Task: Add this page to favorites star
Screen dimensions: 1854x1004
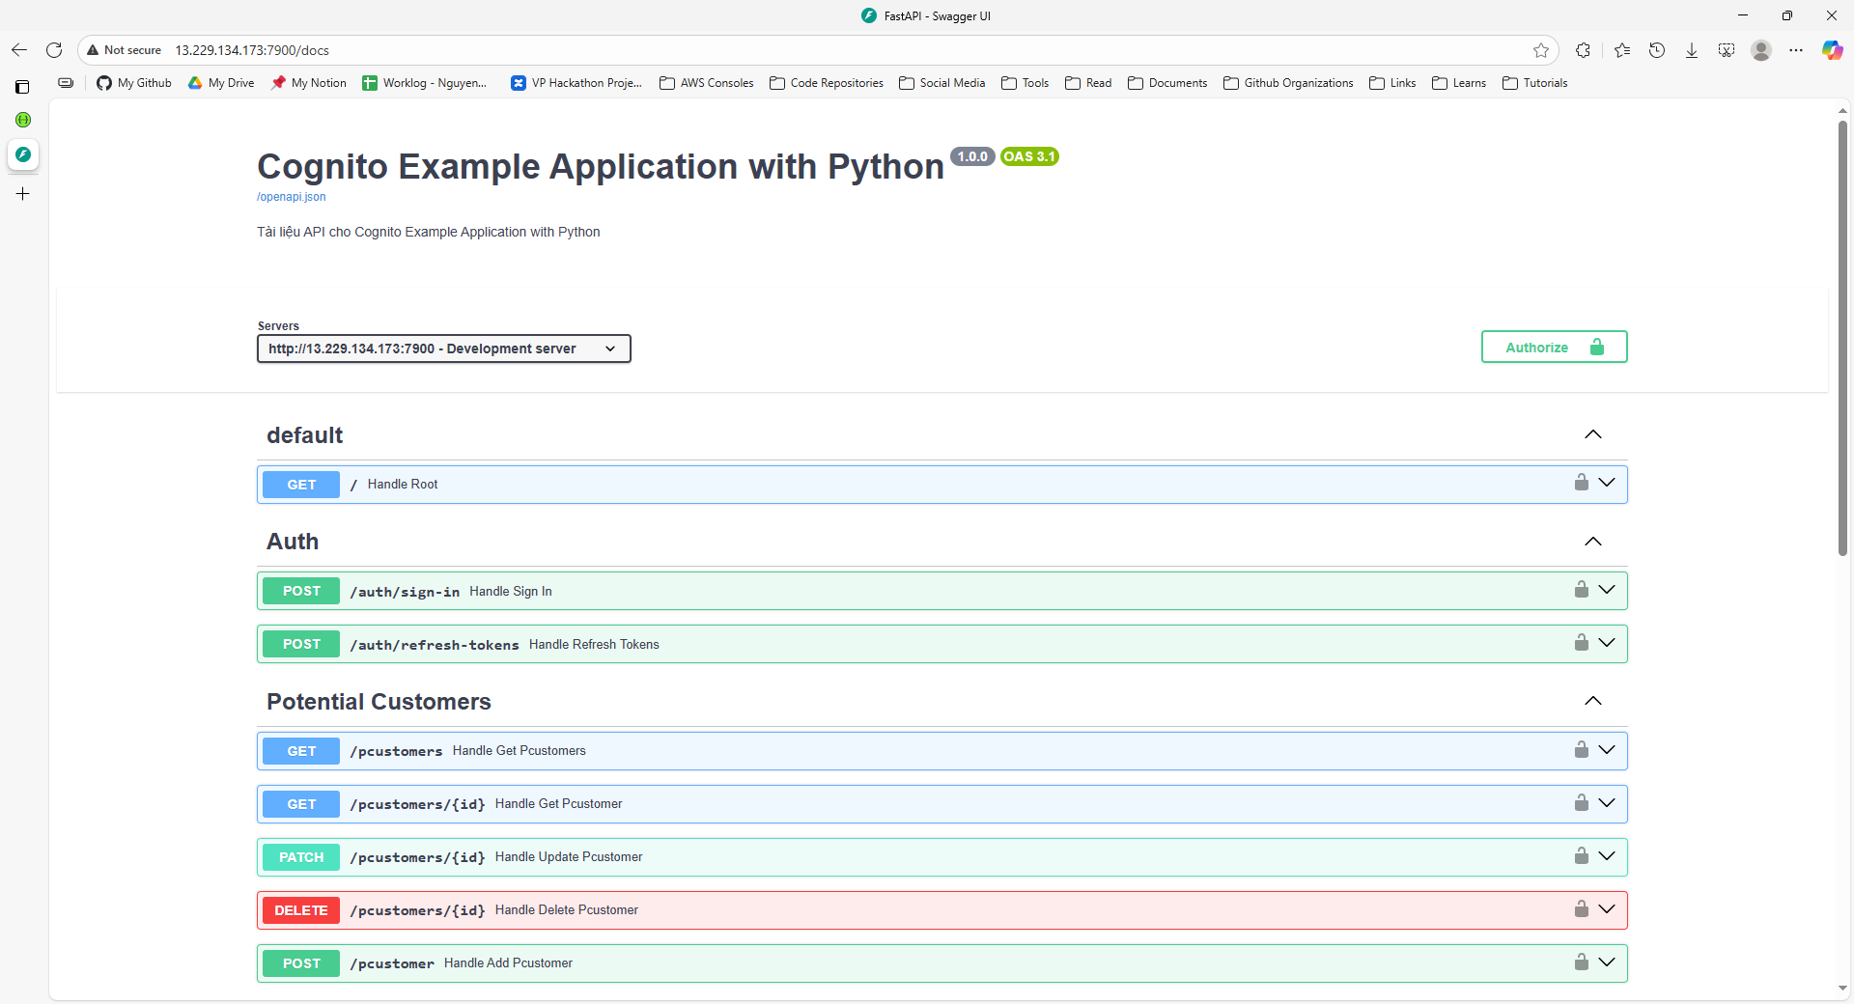Action: [x=1540, y=50]
